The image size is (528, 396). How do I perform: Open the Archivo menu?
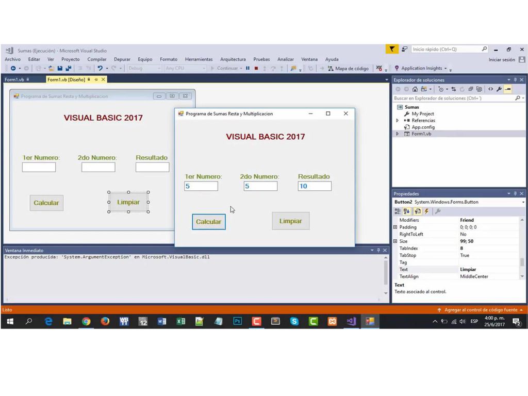[12, 59]
